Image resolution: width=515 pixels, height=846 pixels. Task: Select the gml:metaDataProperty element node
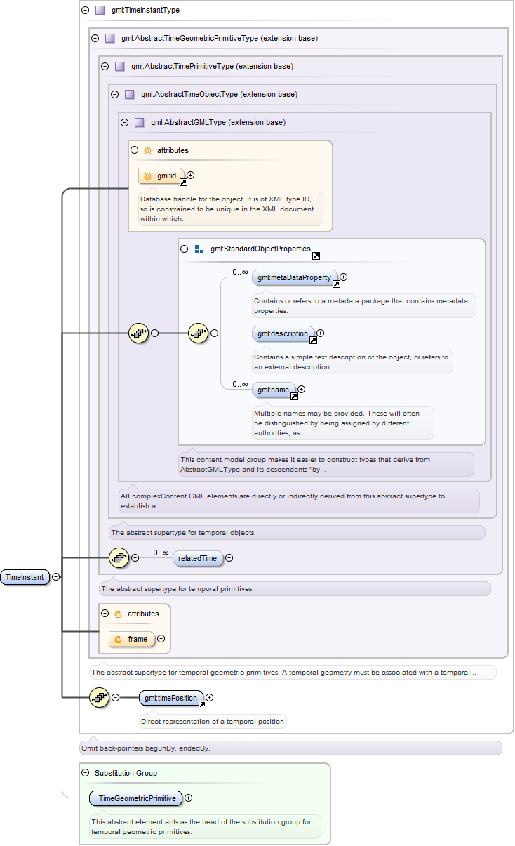point(295,277)
